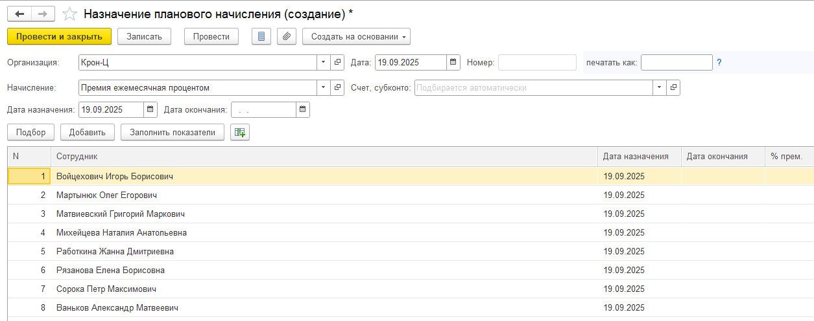Click the forward navigation arrow

[43, 14]
